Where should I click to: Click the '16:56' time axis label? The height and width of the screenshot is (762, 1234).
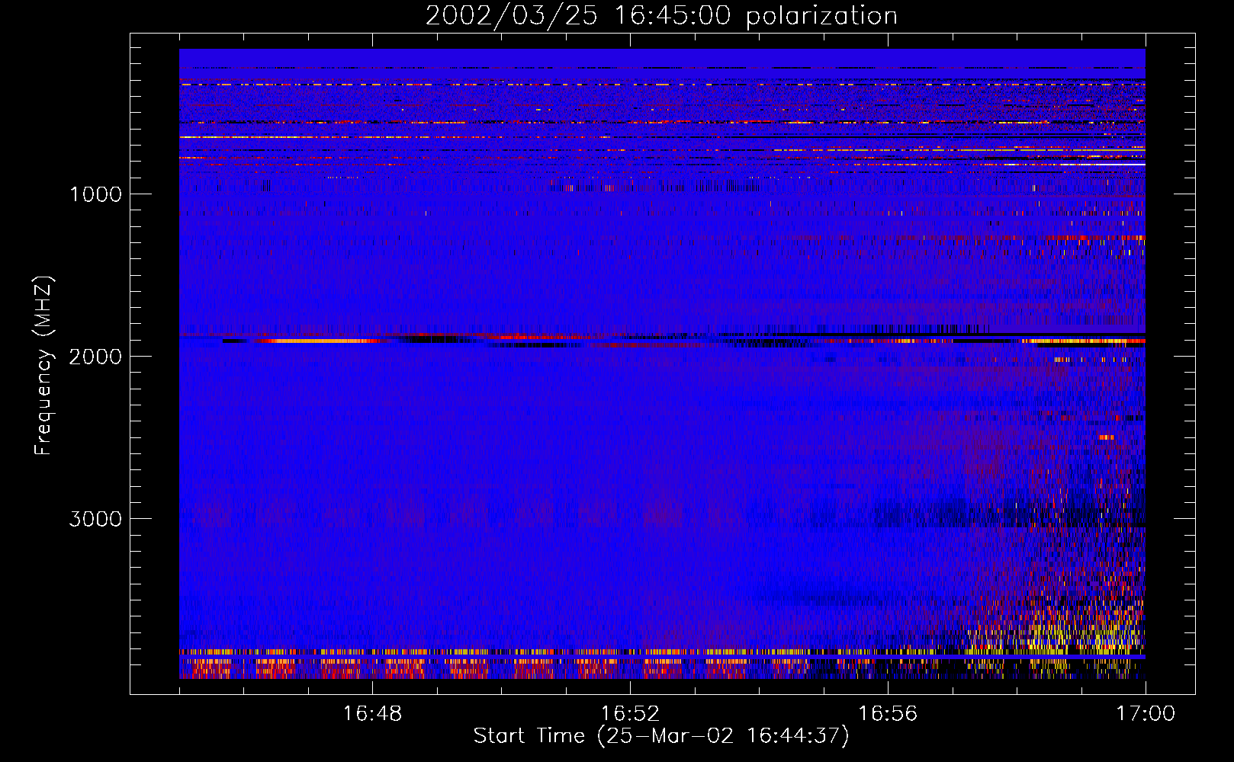[x=888, y=714]
